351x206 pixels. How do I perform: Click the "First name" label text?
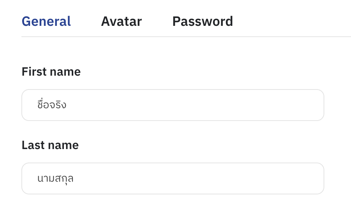[x=51, y=72]
